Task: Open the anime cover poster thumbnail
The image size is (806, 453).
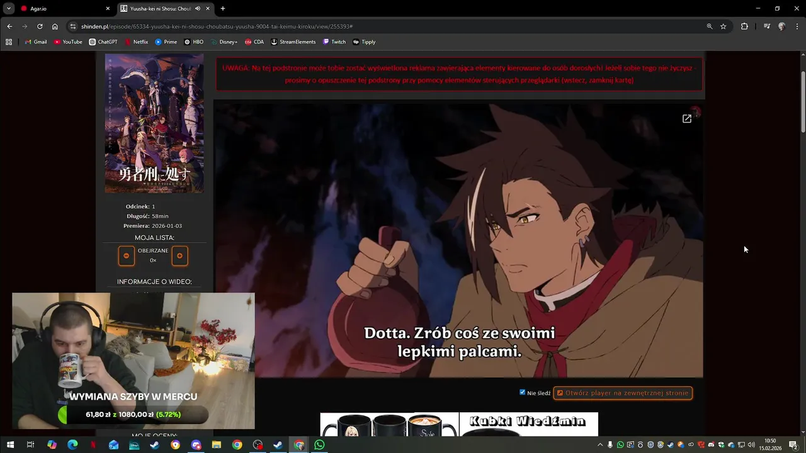Action: (x=154, y=123)
